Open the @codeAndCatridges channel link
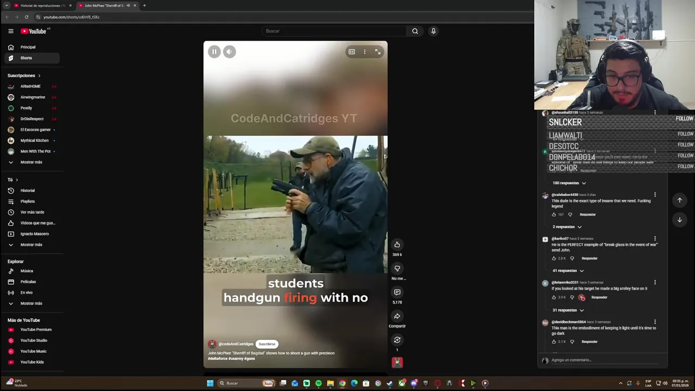This screenshot has width=695, height=391. pos(236,344)
